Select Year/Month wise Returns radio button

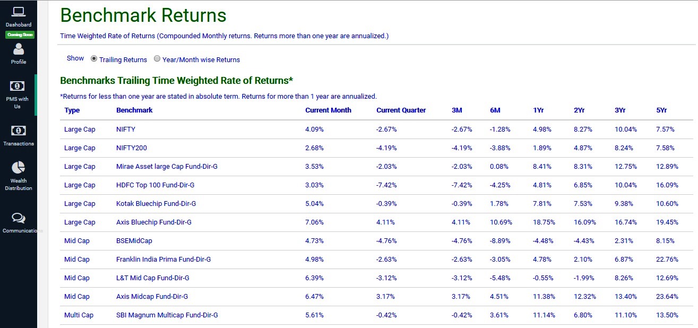(157, 59)
